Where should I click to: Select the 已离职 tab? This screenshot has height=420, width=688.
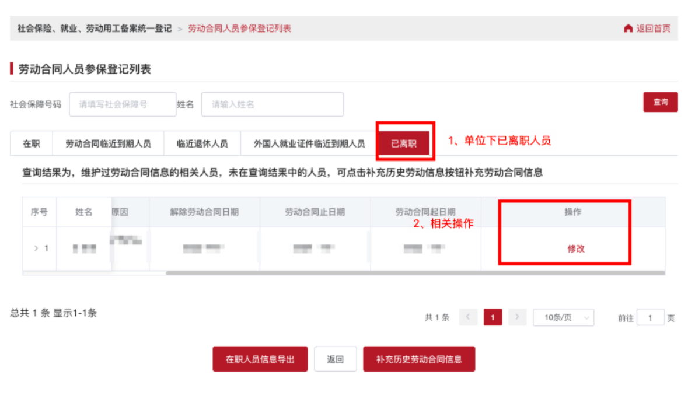click(x=404, y=143)
